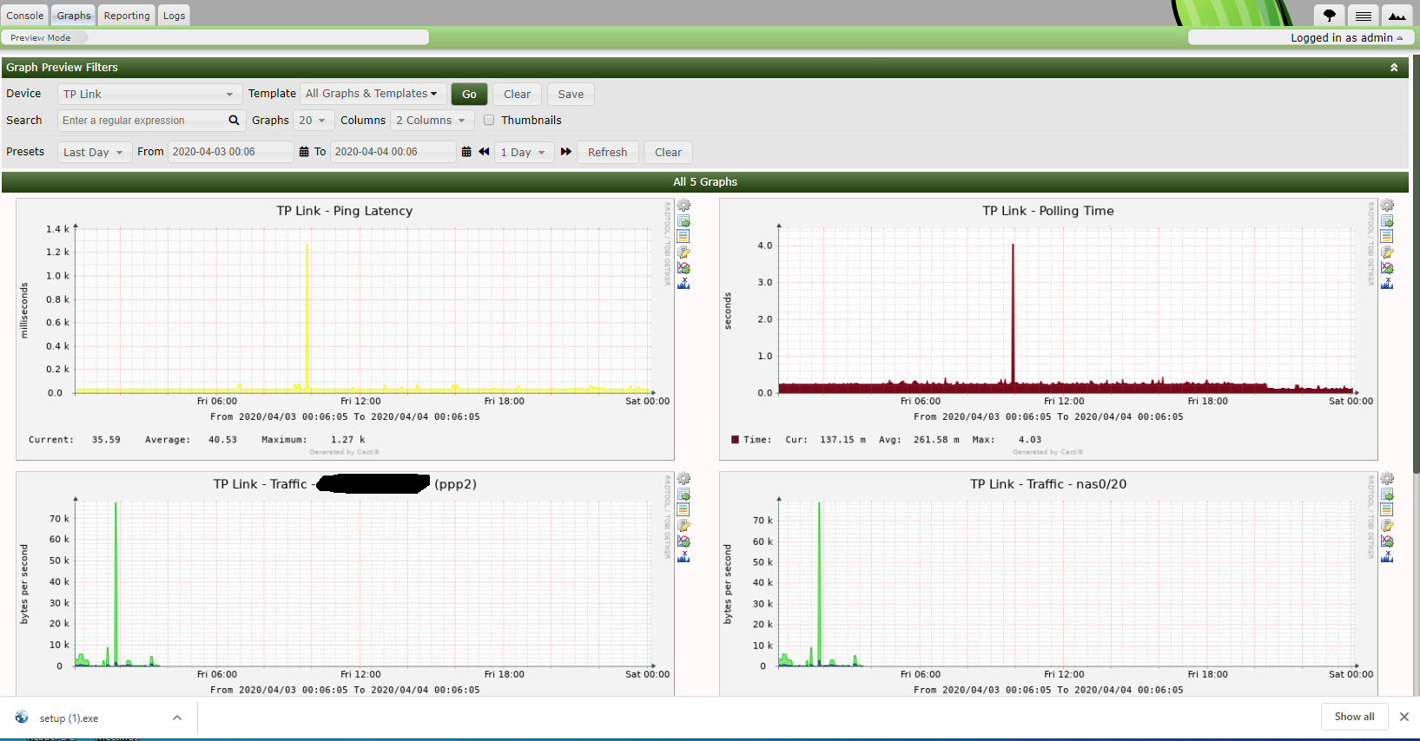Click the Save filter button
This screenshot has height=741, width=1420.
click(x=571, y=94)
